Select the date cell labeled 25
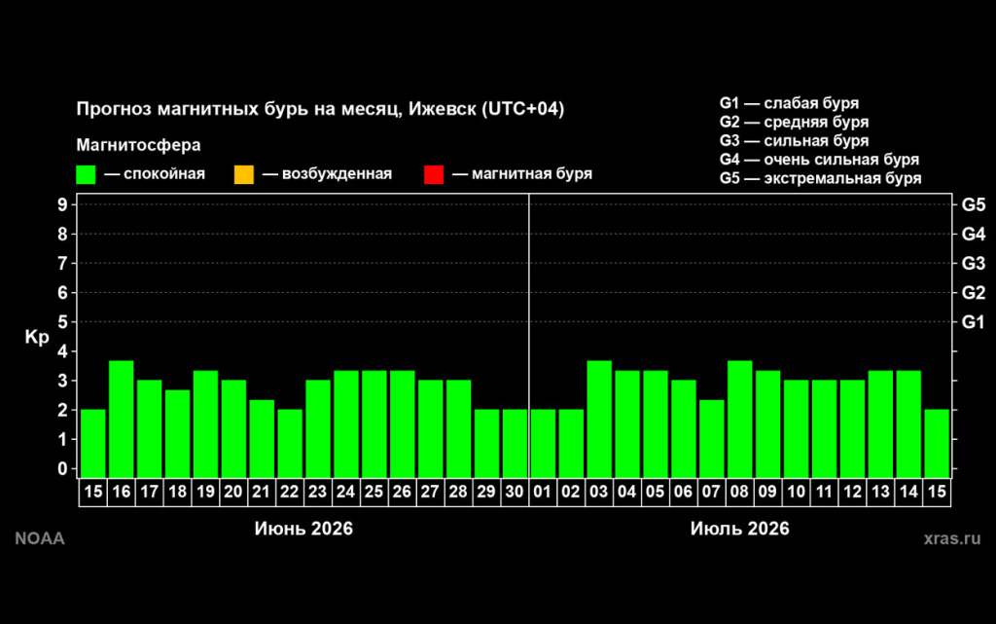The width and height of the screenshot is (996, 624). pos(374,492)
